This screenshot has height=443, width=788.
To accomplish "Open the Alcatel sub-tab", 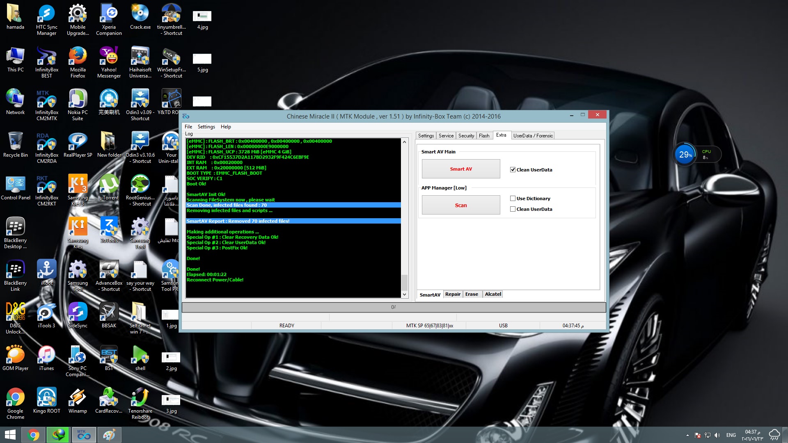I will [493, 294].
